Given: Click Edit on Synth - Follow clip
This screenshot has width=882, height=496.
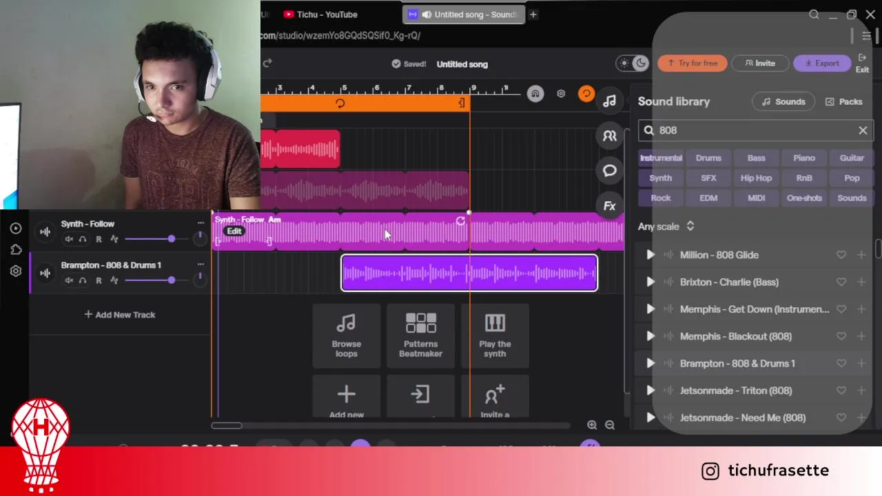Looking at the screenshot, I should tap(234, 231).
